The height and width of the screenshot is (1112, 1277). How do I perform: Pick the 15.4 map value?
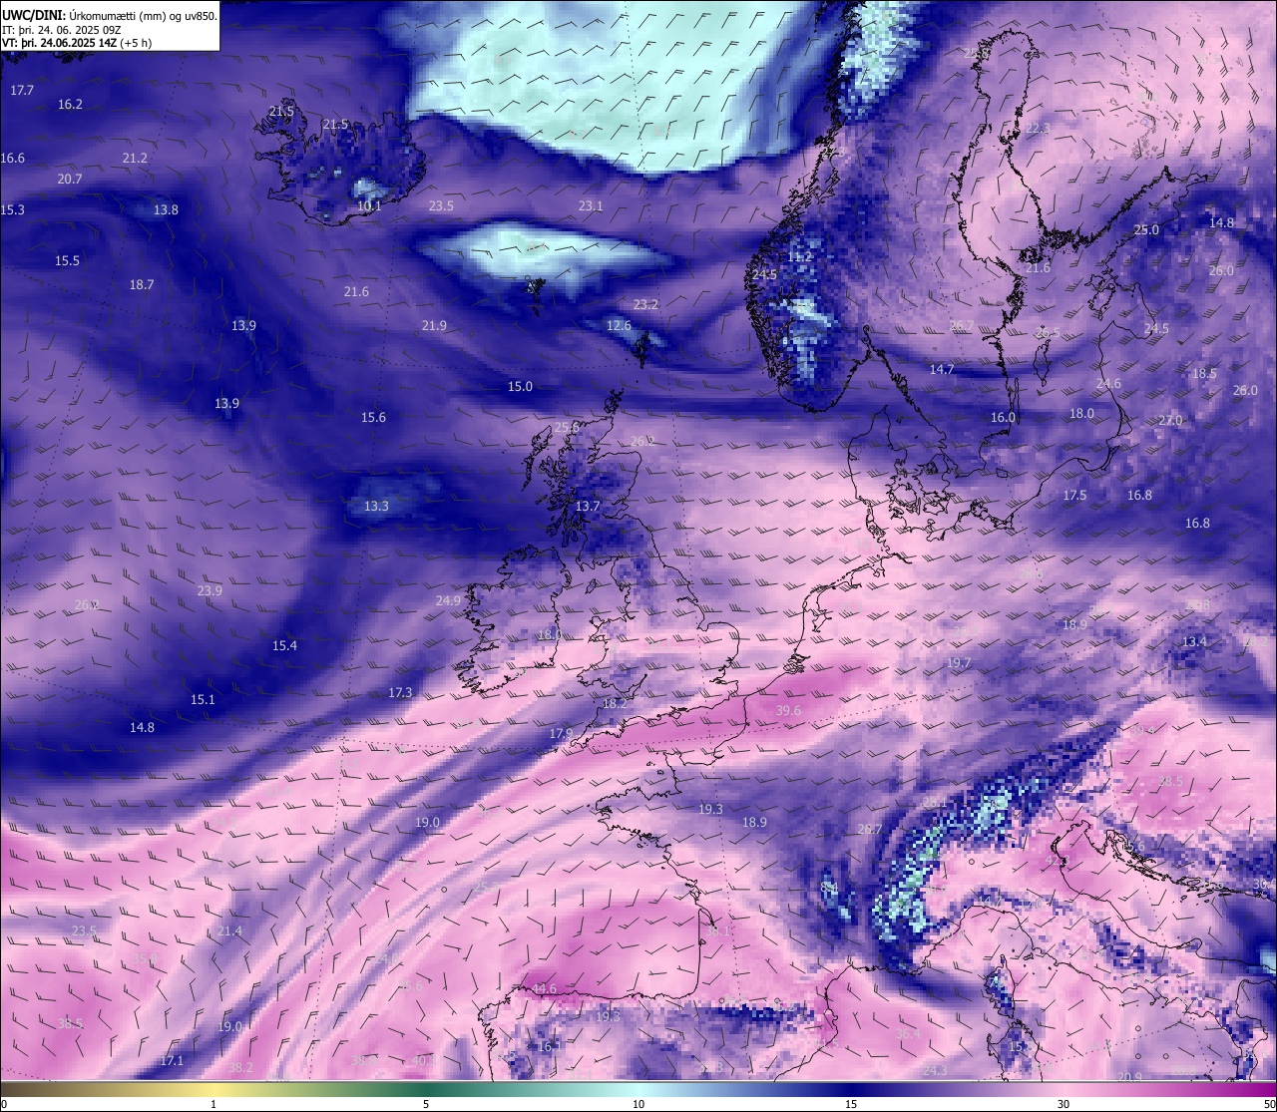(284, 646)
